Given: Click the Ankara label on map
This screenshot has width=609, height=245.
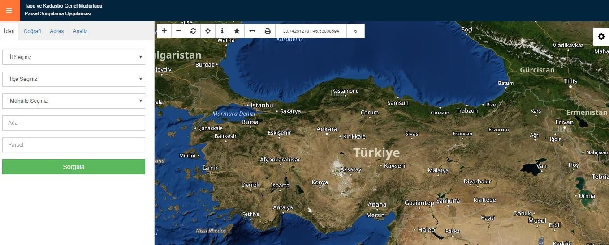Looking at the screenshot, I should 327,129.
